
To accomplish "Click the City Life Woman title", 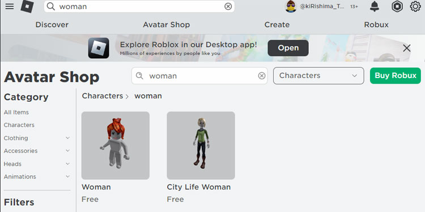I will [x=199, y=187].
